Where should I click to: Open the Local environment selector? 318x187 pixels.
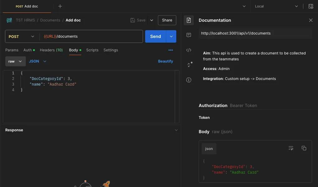coord(276,6)
